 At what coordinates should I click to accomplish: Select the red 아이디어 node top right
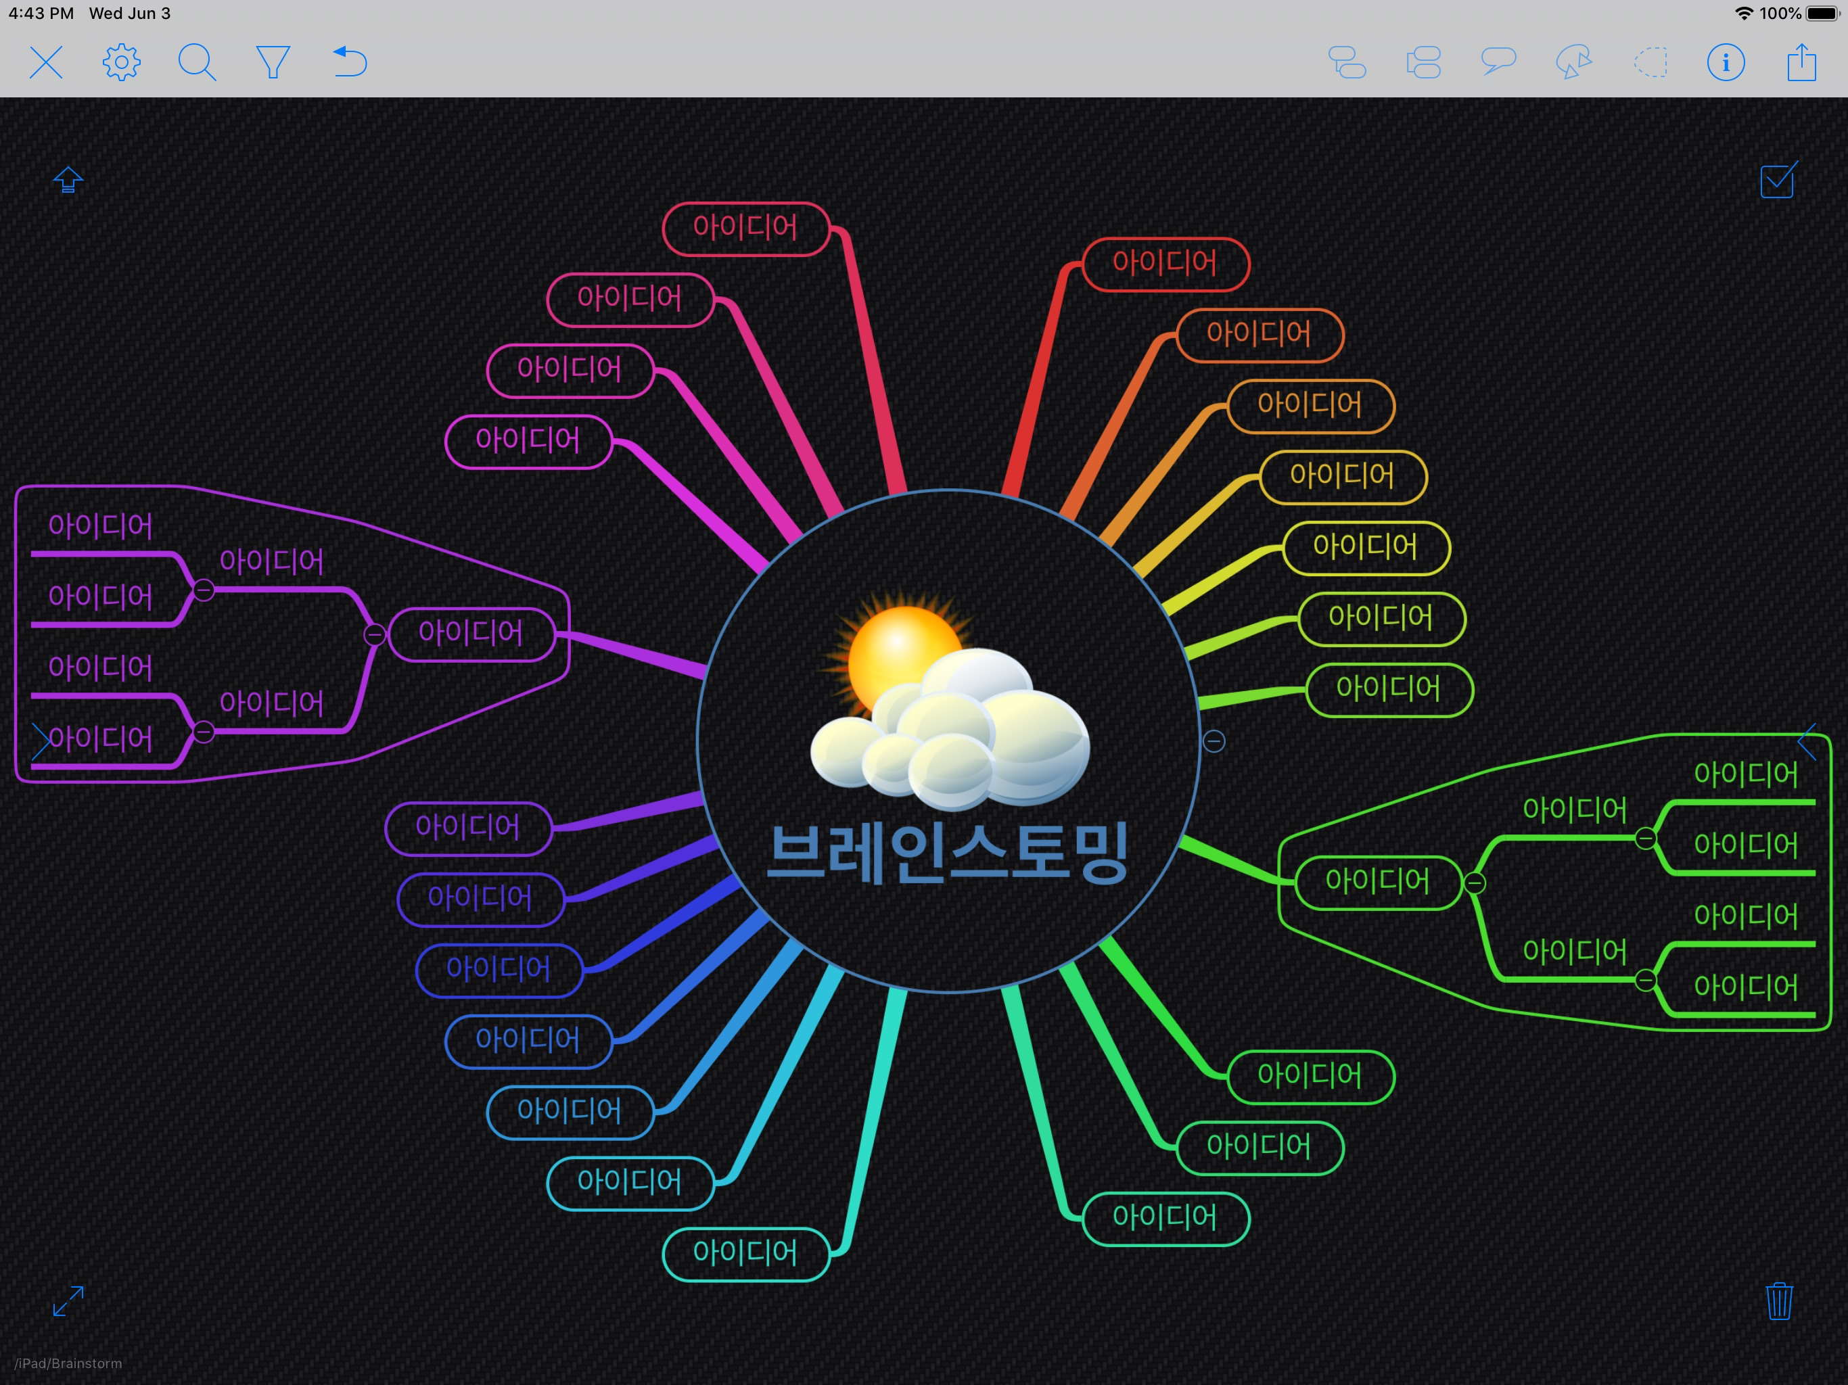pos(1165,264)
